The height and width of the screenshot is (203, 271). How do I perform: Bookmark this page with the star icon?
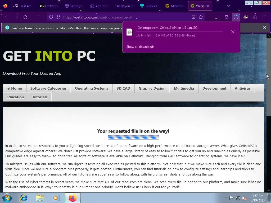click(x=201, y=17)
